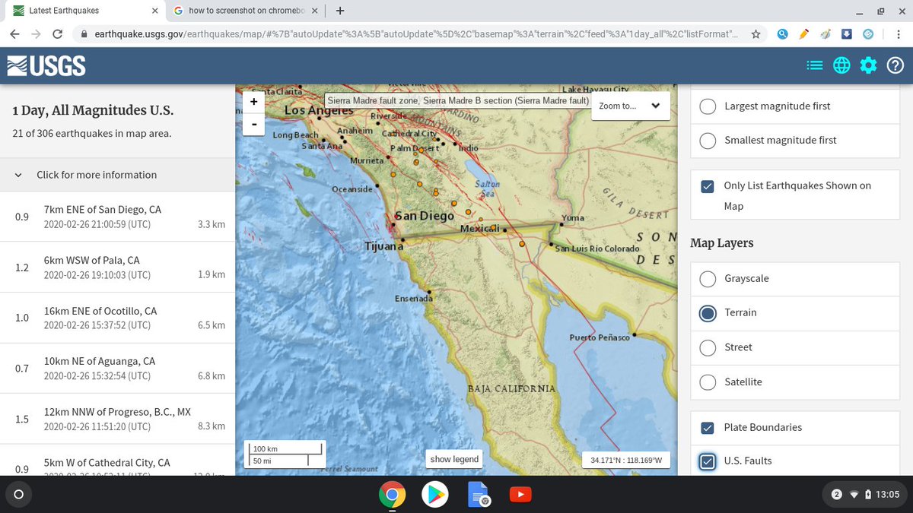Click the download arrow extension icon
913x513 pixels.
pos(847,34)
